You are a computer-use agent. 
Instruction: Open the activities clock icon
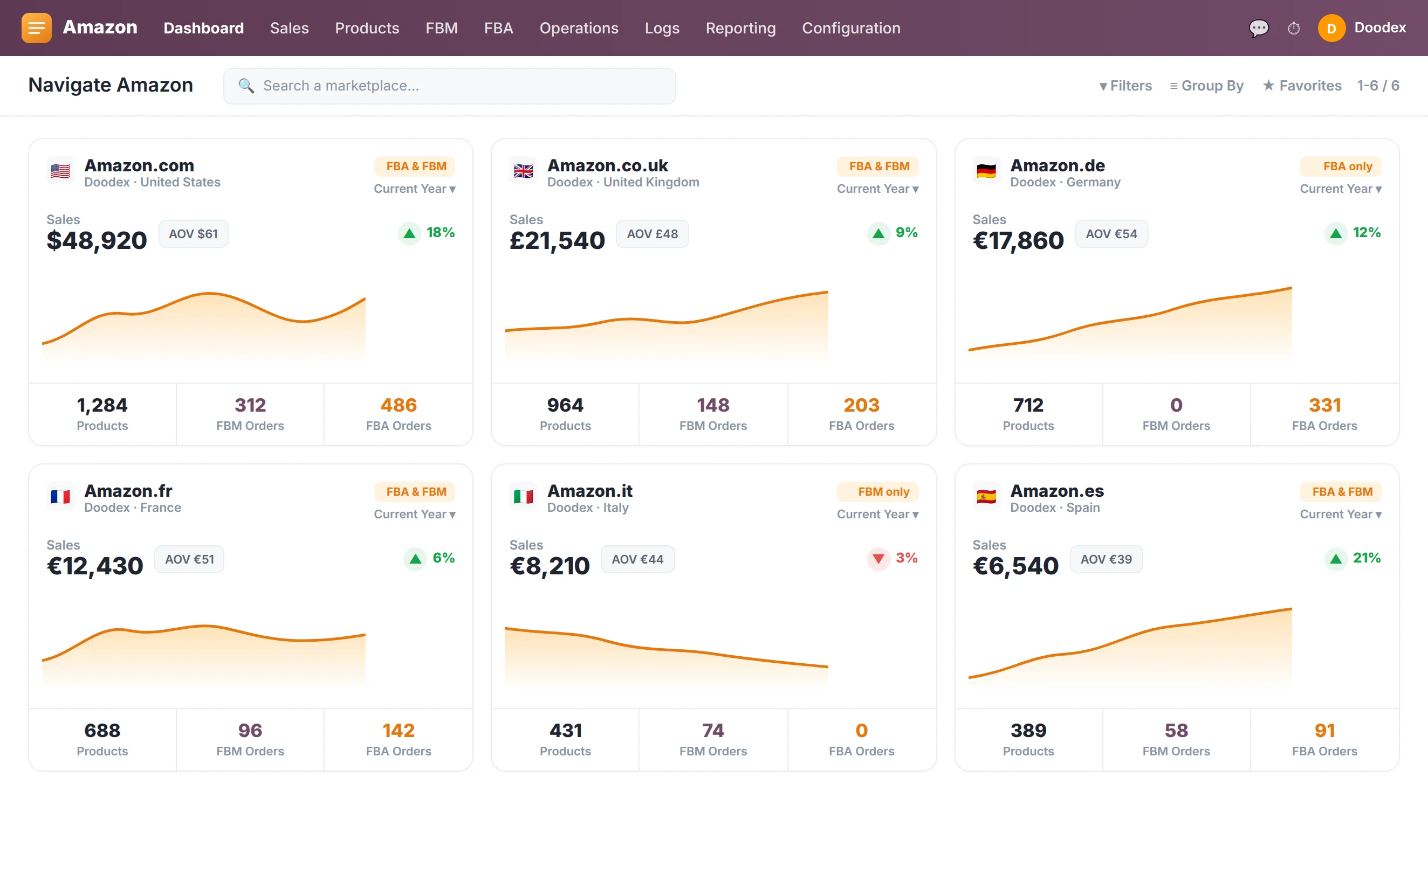(1294, 28)
